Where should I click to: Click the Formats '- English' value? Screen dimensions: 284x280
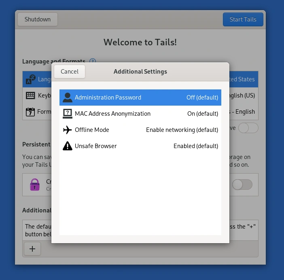(243, 112)
